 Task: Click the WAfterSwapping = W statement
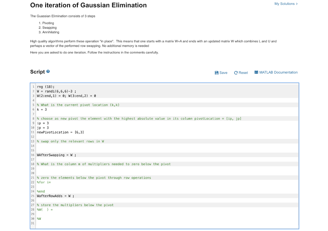coord(56,155)
